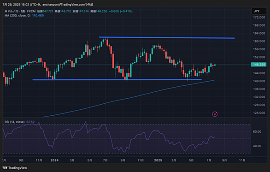Click the 2025 label on time axis

(x=158, y=160)
